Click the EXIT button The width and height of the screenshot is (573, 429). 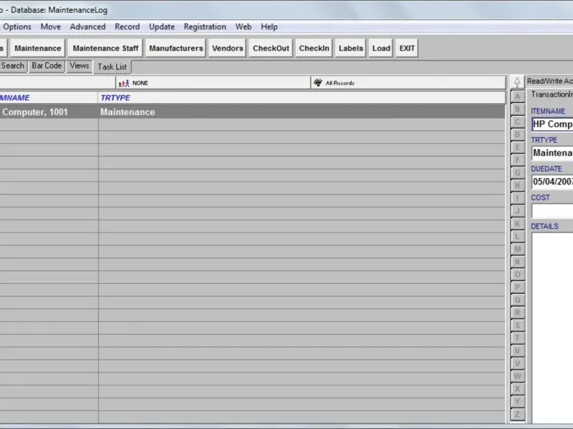coord(407,48)
